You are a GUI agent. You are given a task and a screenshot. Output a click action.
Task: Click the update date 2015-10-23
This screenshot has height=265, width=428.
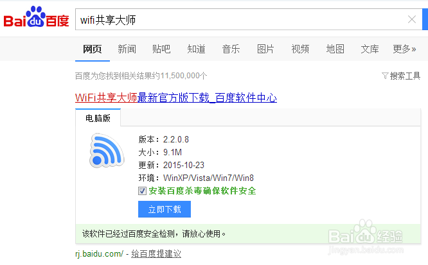184,165
